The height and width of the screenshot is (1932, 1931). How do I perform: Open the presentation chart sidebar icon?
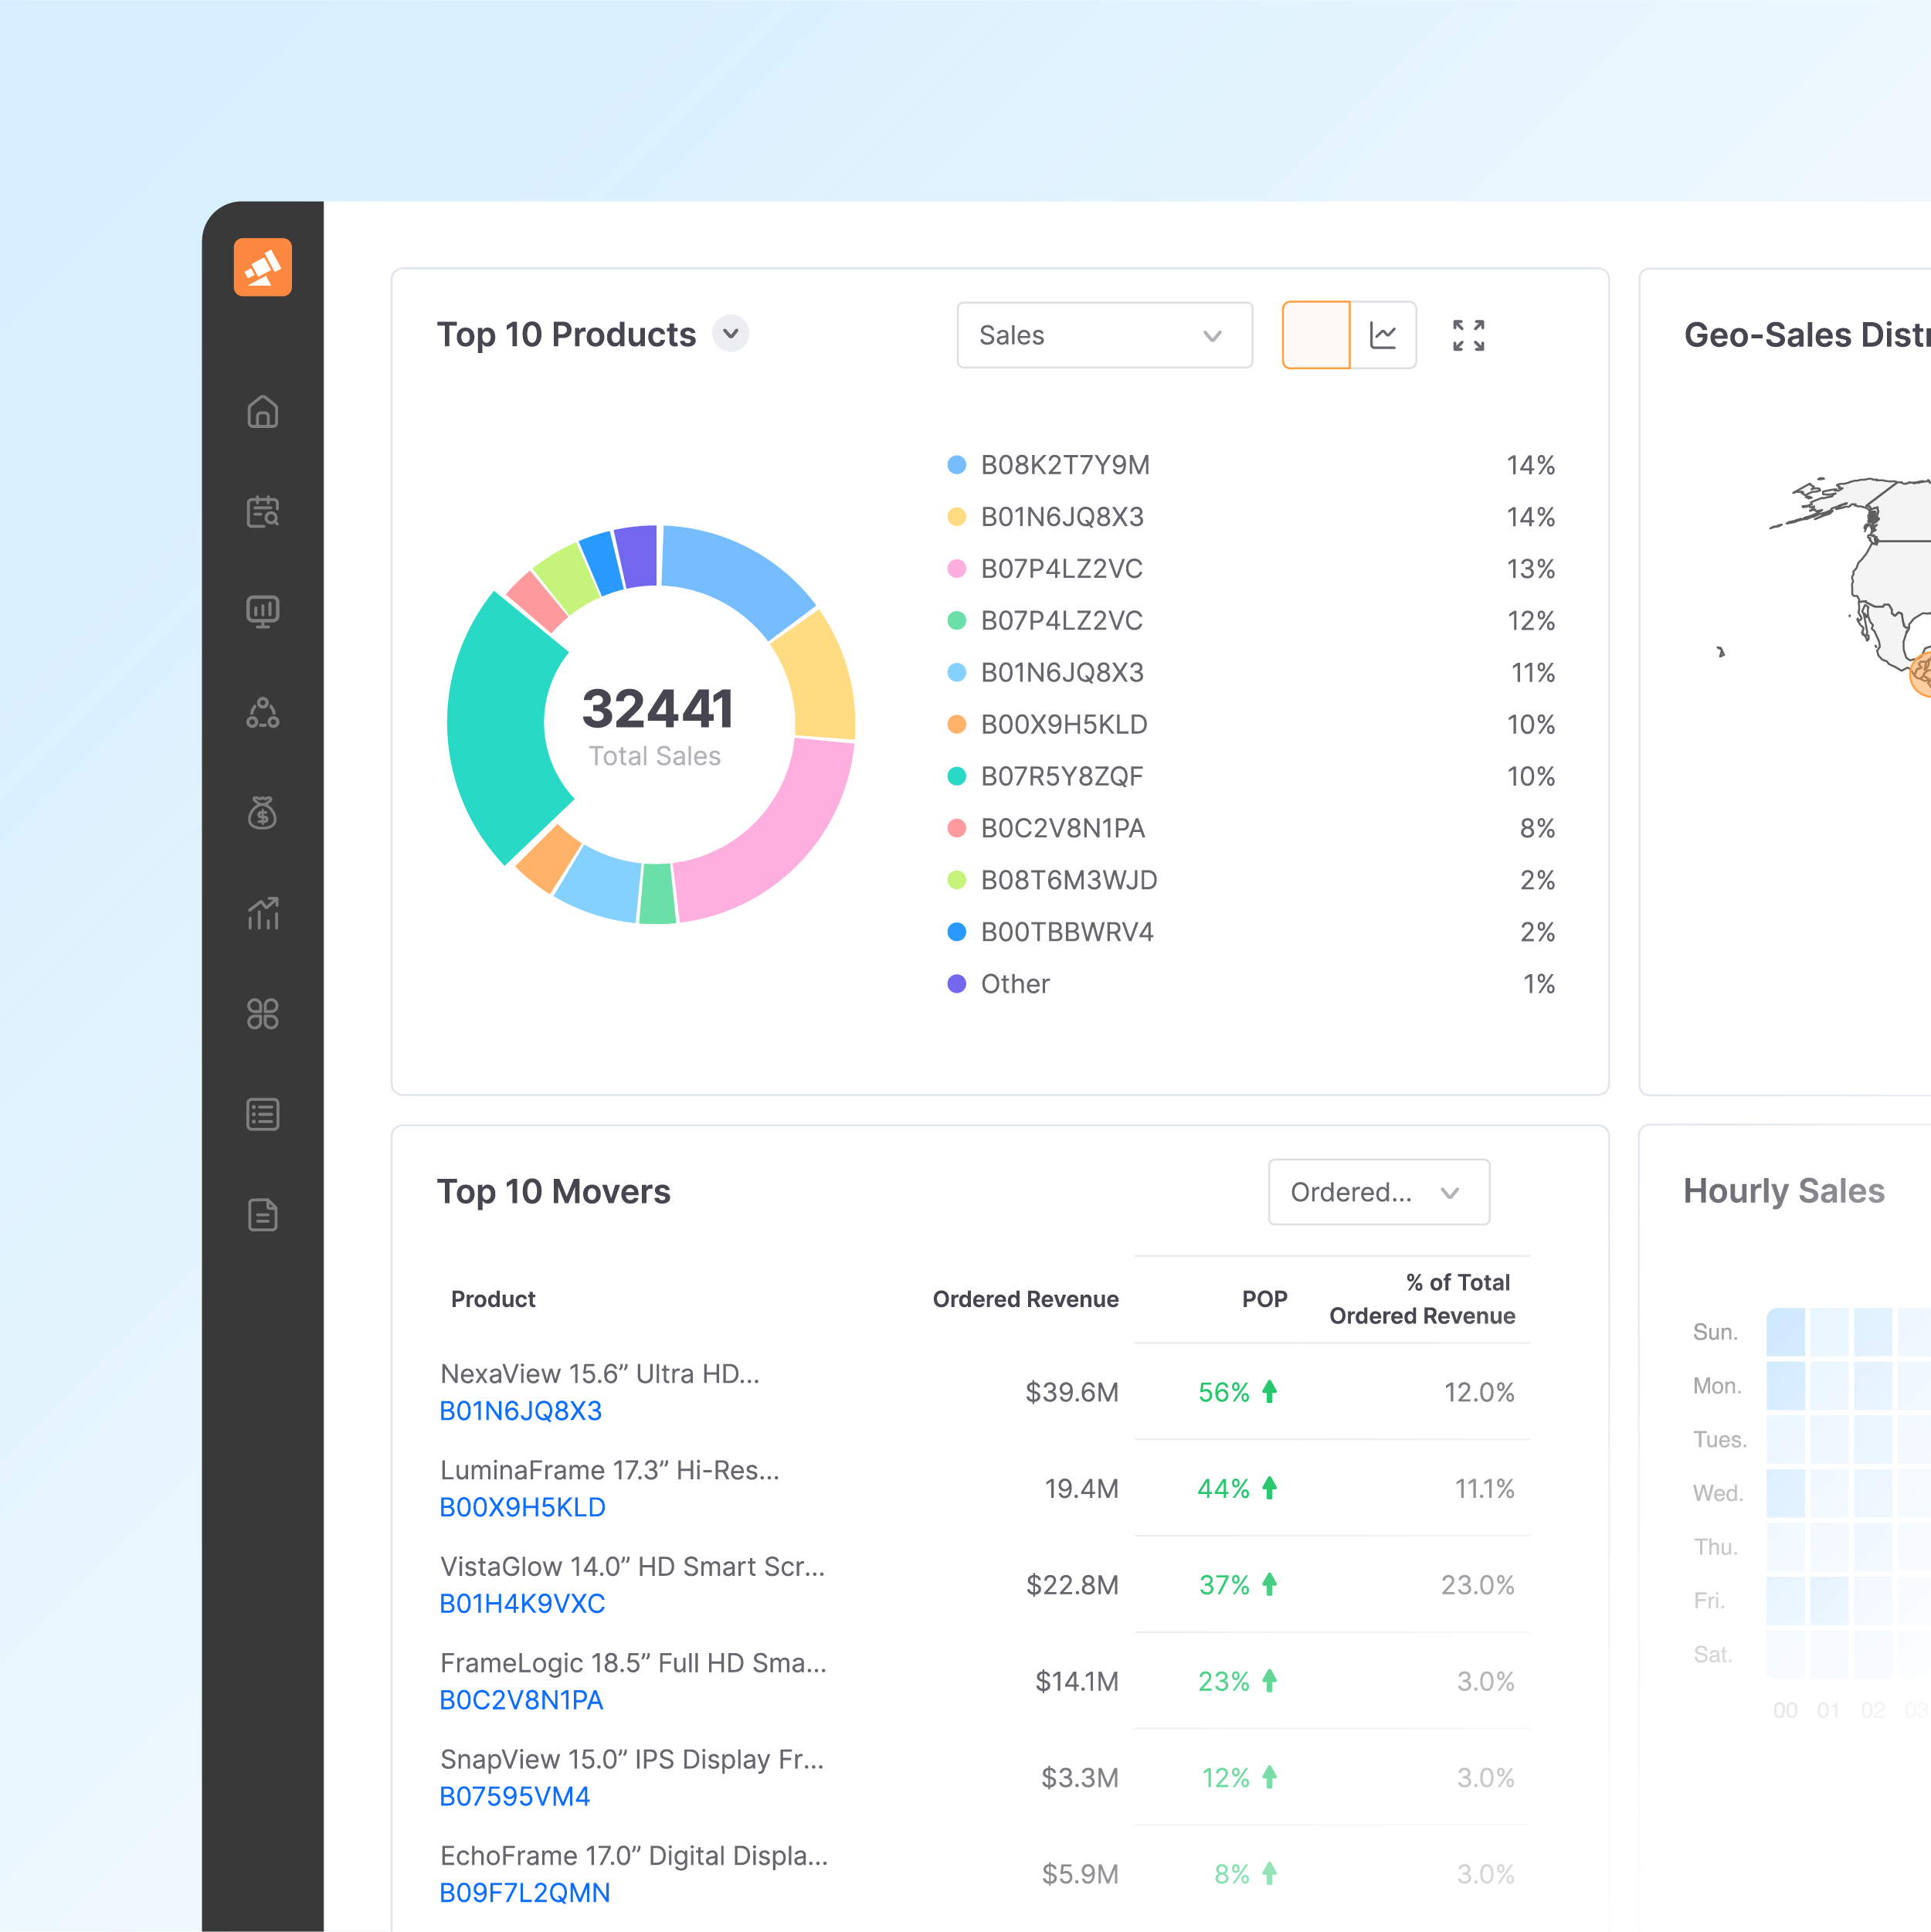262,611
